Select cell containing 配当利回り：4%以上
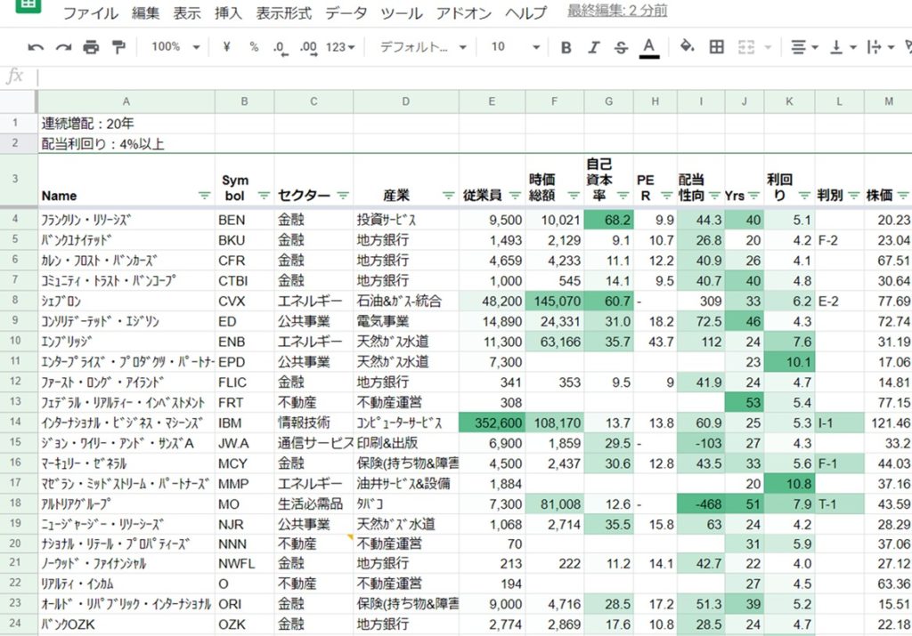 pyautogui.click(x=126, y=143)
